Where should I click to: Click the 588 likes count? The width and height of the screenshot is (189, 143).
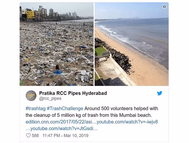35,136
